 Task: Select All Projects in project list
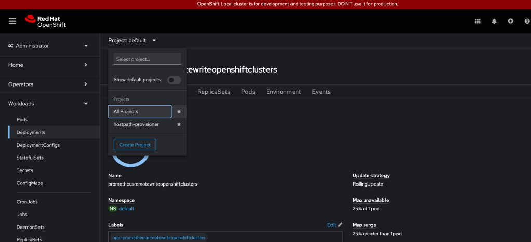pyautogui.click(x=140, y=111)
